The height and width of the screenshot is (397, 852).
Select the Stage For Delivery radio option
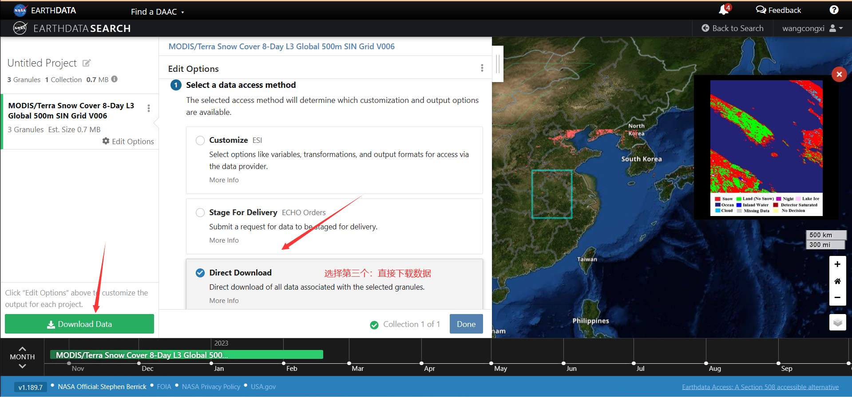200,212
